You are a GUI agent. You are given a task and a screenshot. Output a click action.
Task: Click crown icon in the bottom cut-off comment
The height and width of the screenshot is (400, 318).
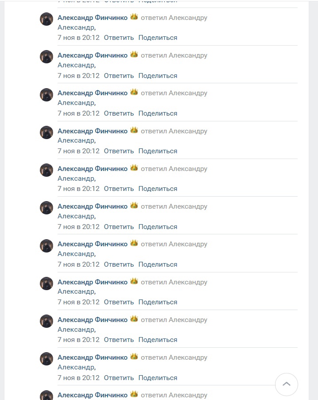[134, 394]
